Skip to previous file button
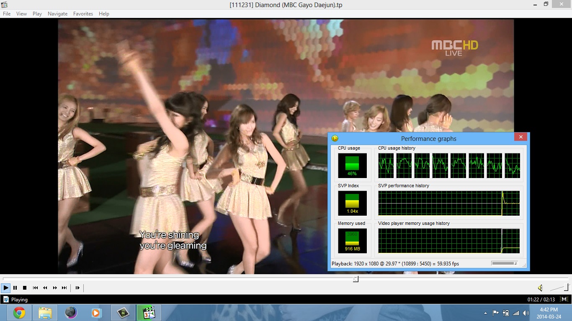 [36, 288]
